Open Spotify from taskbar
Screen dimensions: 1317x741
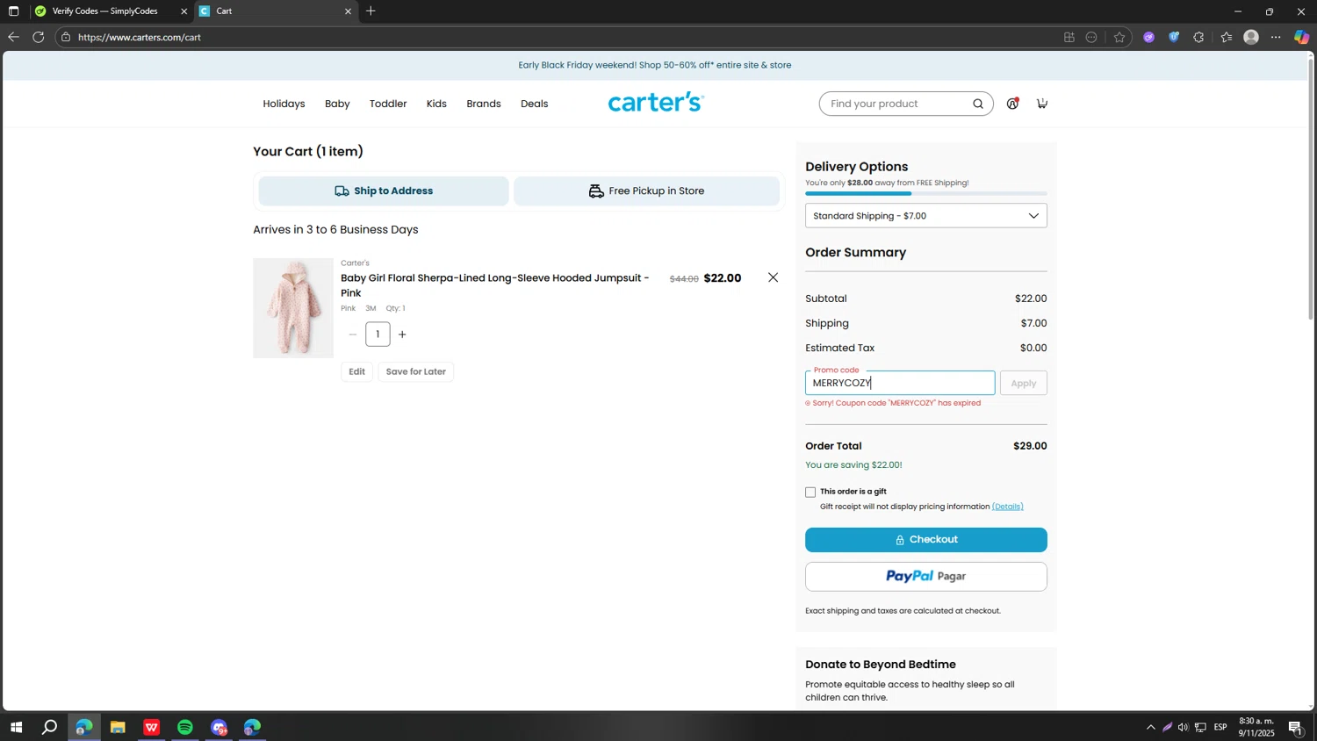tap(185, 727)
